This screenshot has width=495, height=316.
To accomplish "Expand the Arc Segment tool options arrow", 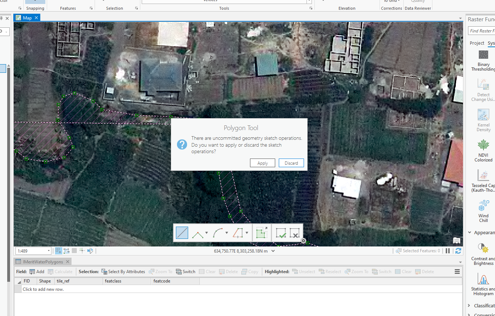I will [x=227, y=233].
